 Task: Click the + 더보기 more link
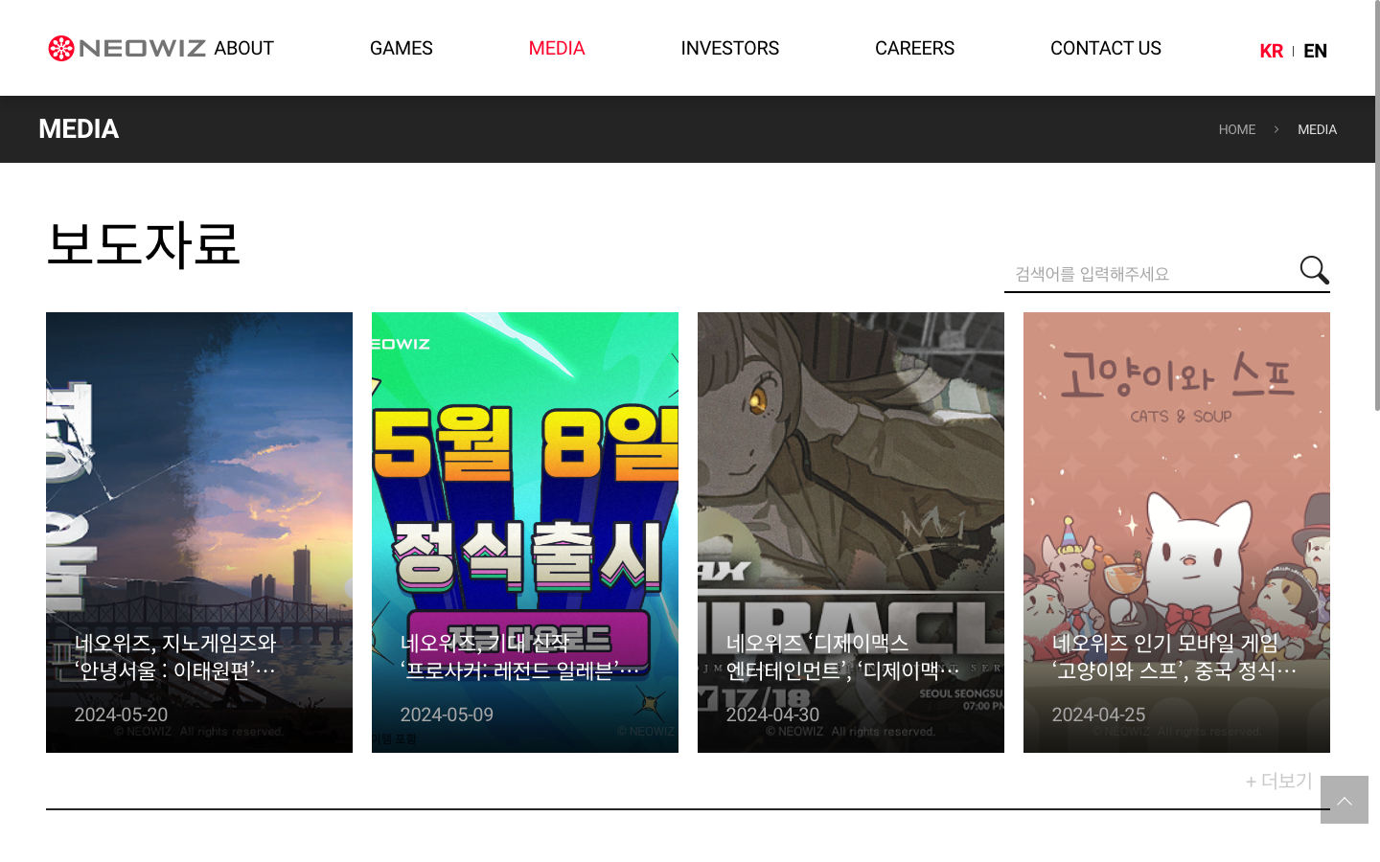coord(1278,781)
